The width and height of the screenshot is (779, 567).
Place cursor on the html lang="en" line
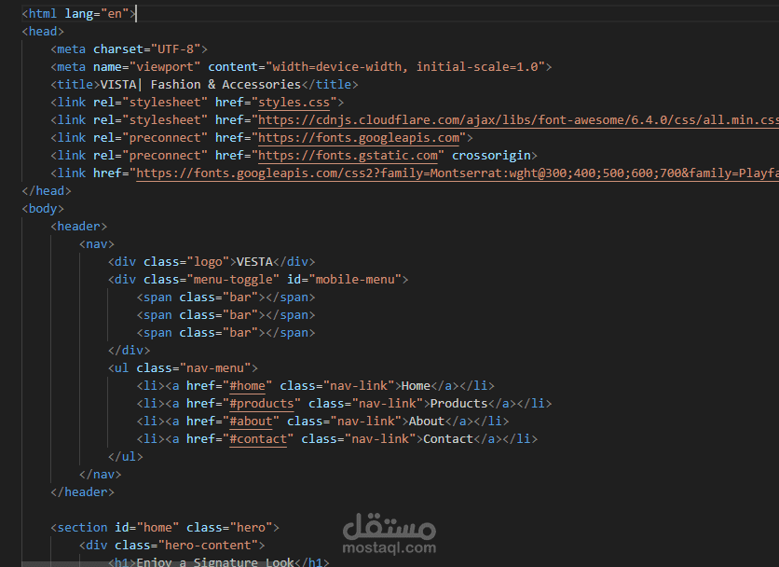click(x=78, y=14)
